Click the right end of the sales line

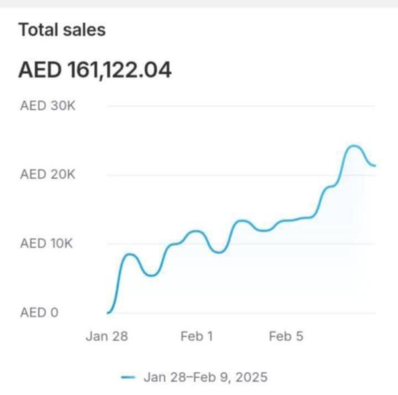tap(375, 165)
